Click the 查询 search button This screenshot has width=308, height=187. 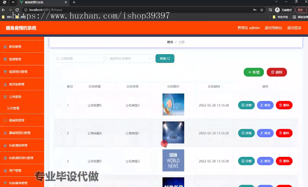165,59
